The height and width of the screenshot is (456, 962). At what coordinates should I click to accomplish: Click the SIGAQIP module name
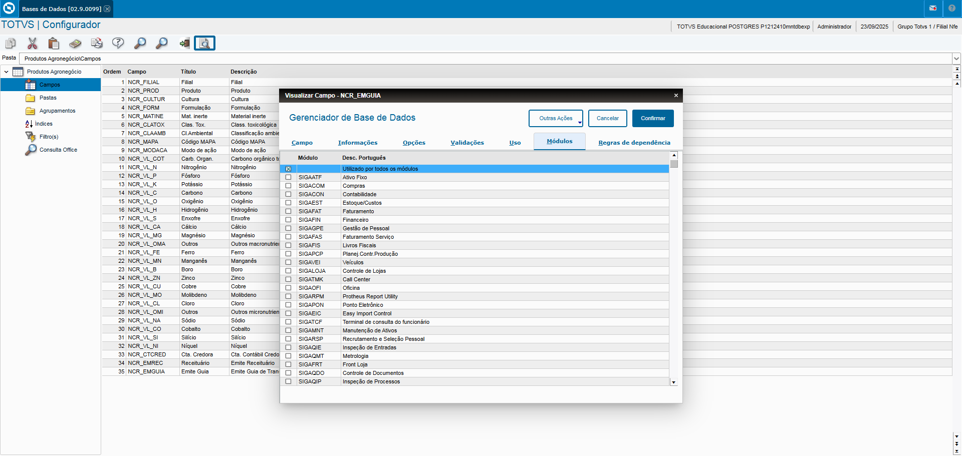310,381
